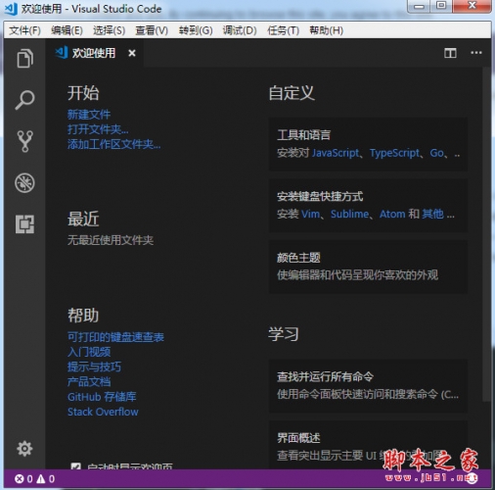Click the Sublime keymap link
The height and width of the screenshot is (490, 495).
point(349,214)
